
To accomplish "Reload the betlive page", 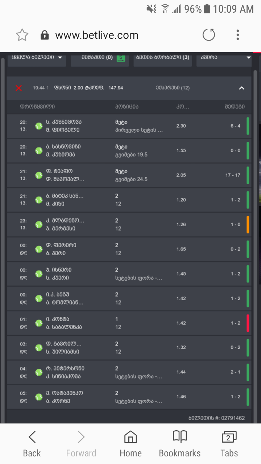I will coord(209,35).
